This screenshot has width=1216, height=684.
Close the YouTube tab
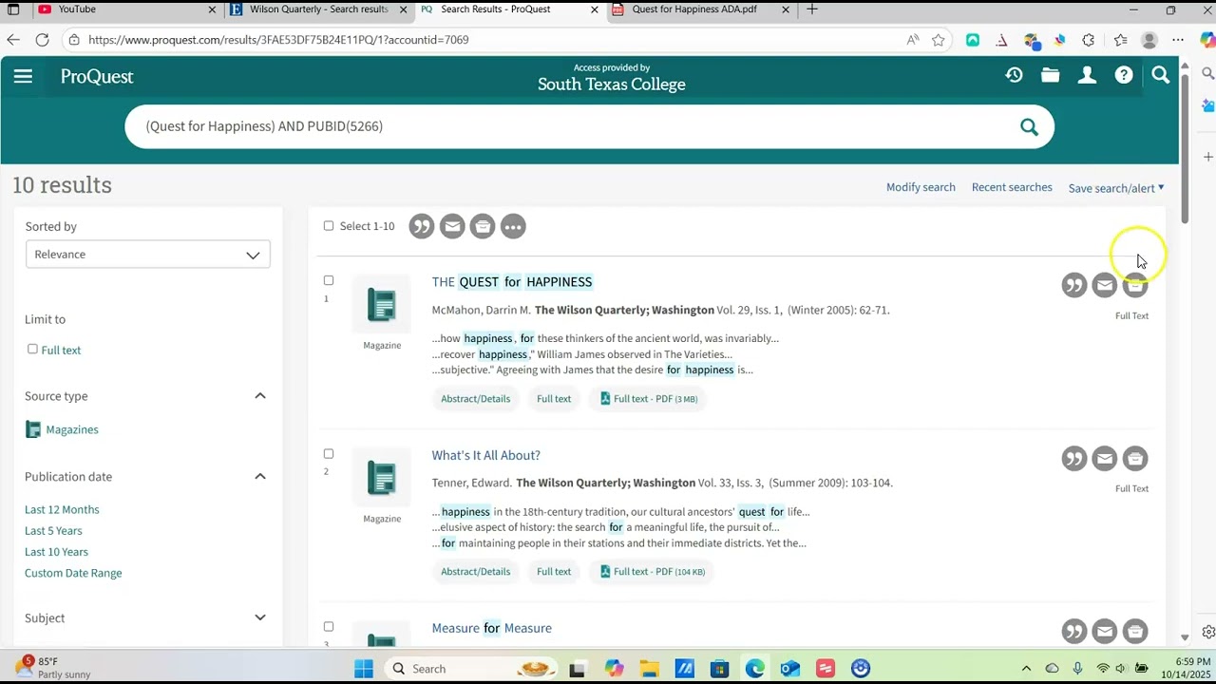pyautogui.click(x=212, y=9)
